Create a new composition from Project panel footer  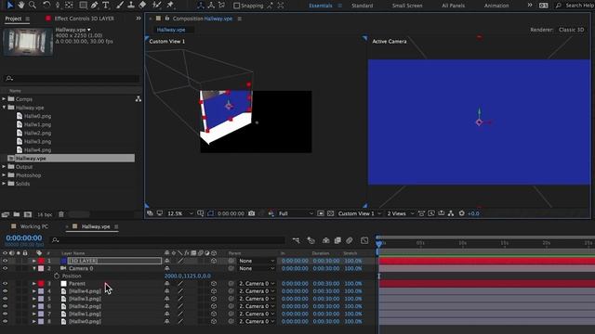click(28, 214)
